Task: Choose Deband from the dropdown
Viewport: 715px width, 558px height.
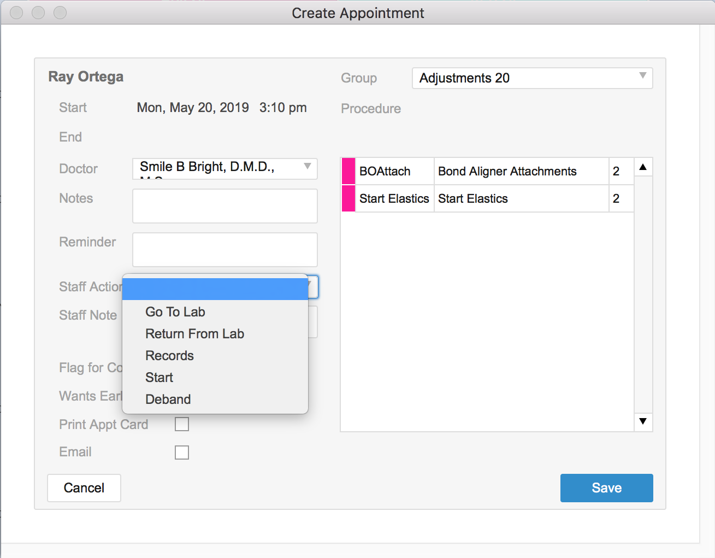Action: (168, 400)
